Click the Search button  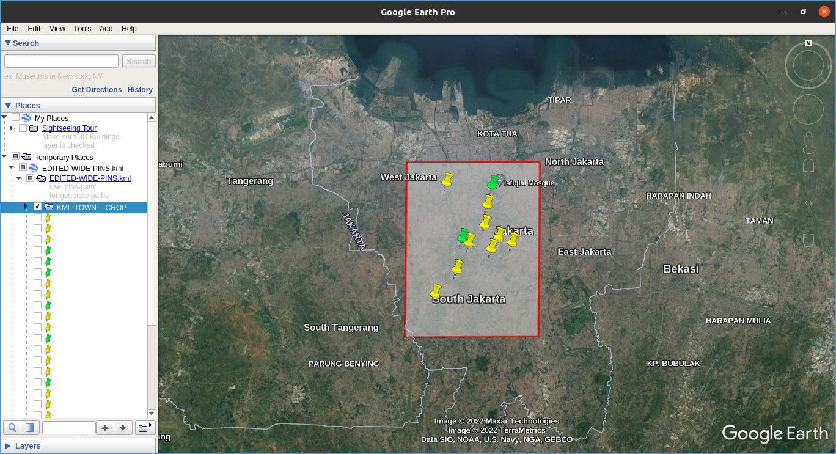[x=139, y=61]
